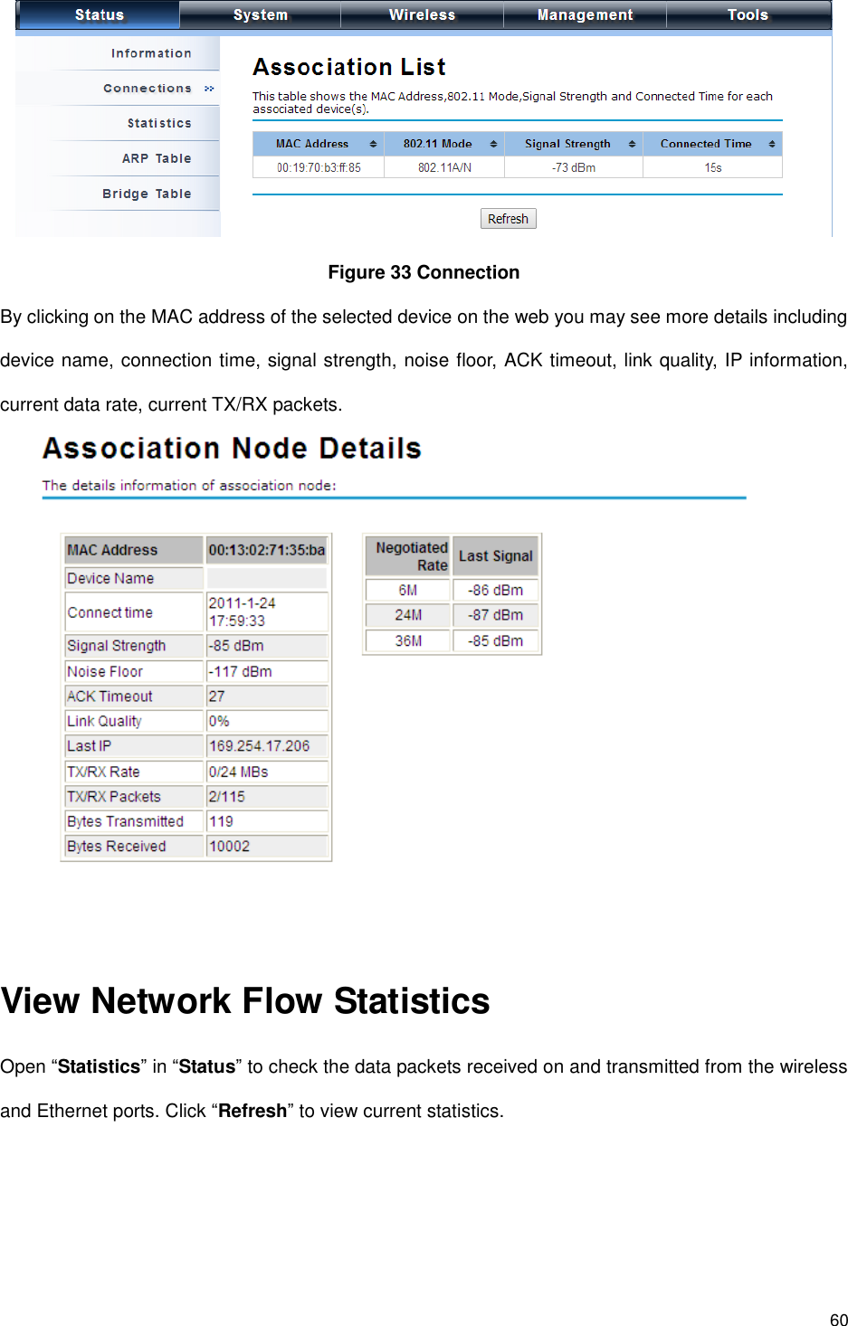This screenshot has width=848, height=1326.
Task: Switch to the Wireless tab
Action: pos(422,14)
